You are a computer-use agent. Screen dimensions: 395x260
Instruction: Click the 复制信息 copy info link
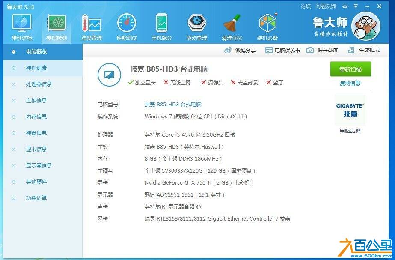pos(350,83)
